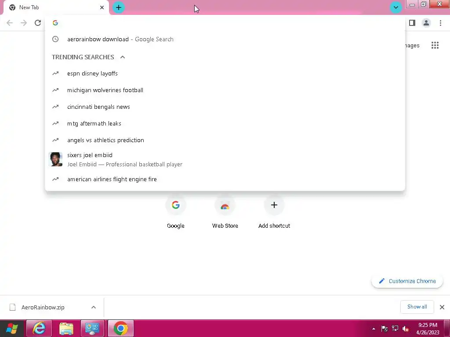Open the user profile menu
This screenshot has width=450, height=337.
click(426, 23)
